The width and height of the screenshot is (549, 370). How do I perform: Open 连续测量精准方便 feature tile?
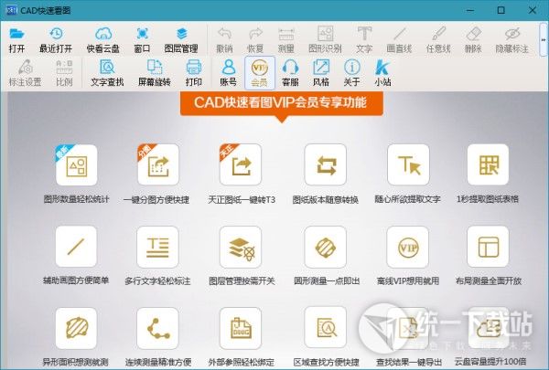click(x=157, y=328)
